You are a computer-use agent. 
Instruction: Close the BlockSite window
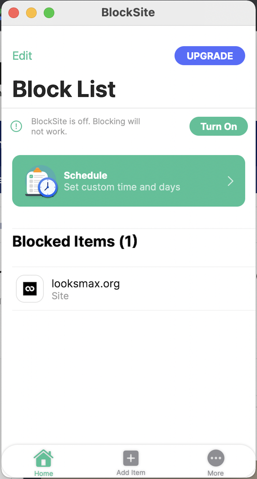(x=14, y=13)
